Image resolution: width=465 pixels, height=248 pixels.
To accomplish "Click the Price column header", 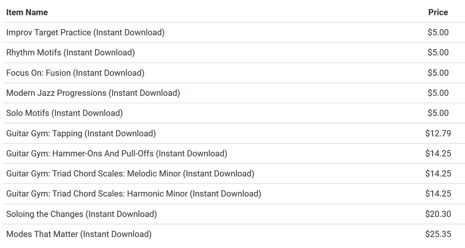I will pos(438,12).
